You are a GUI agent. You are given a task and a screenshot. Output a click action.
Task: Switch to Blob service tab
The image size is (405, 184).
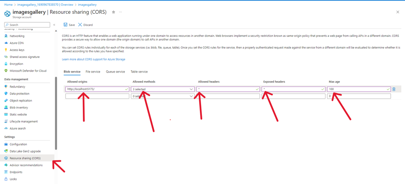72,72
